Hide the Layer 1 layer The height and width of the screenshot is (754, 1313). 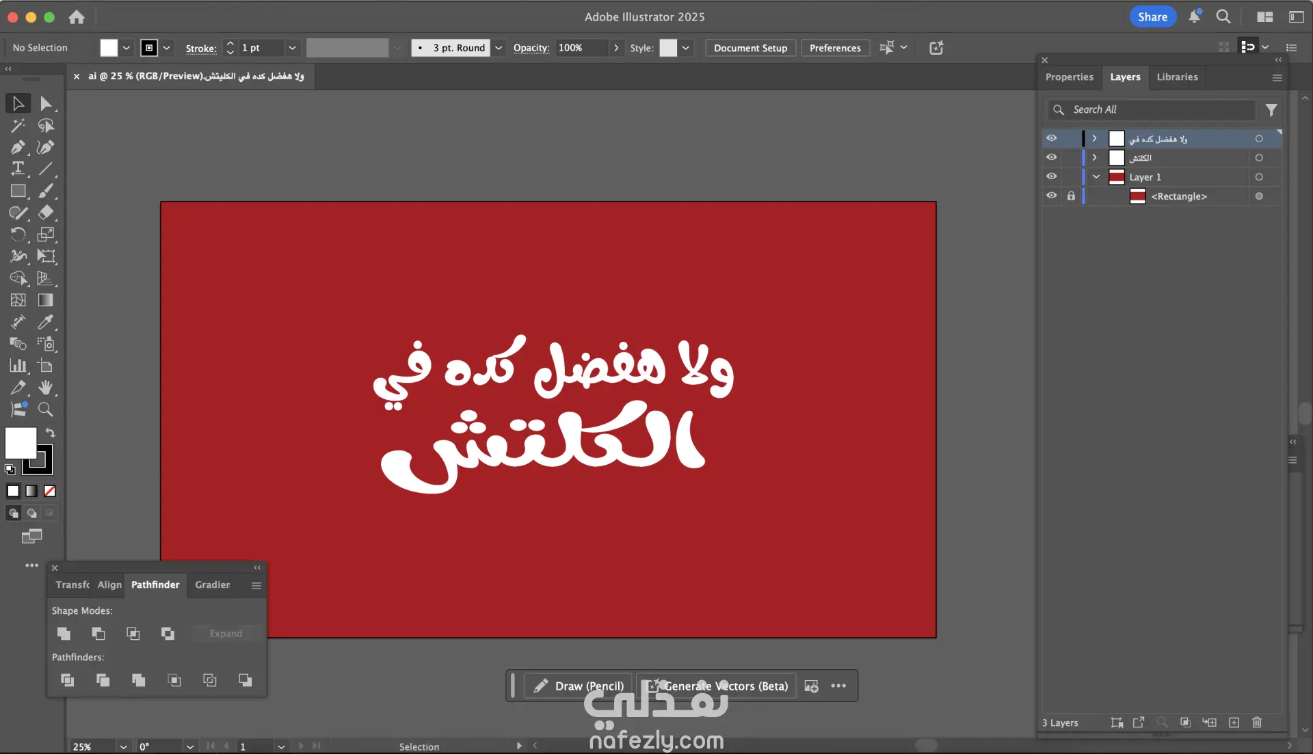(1052, 176)
